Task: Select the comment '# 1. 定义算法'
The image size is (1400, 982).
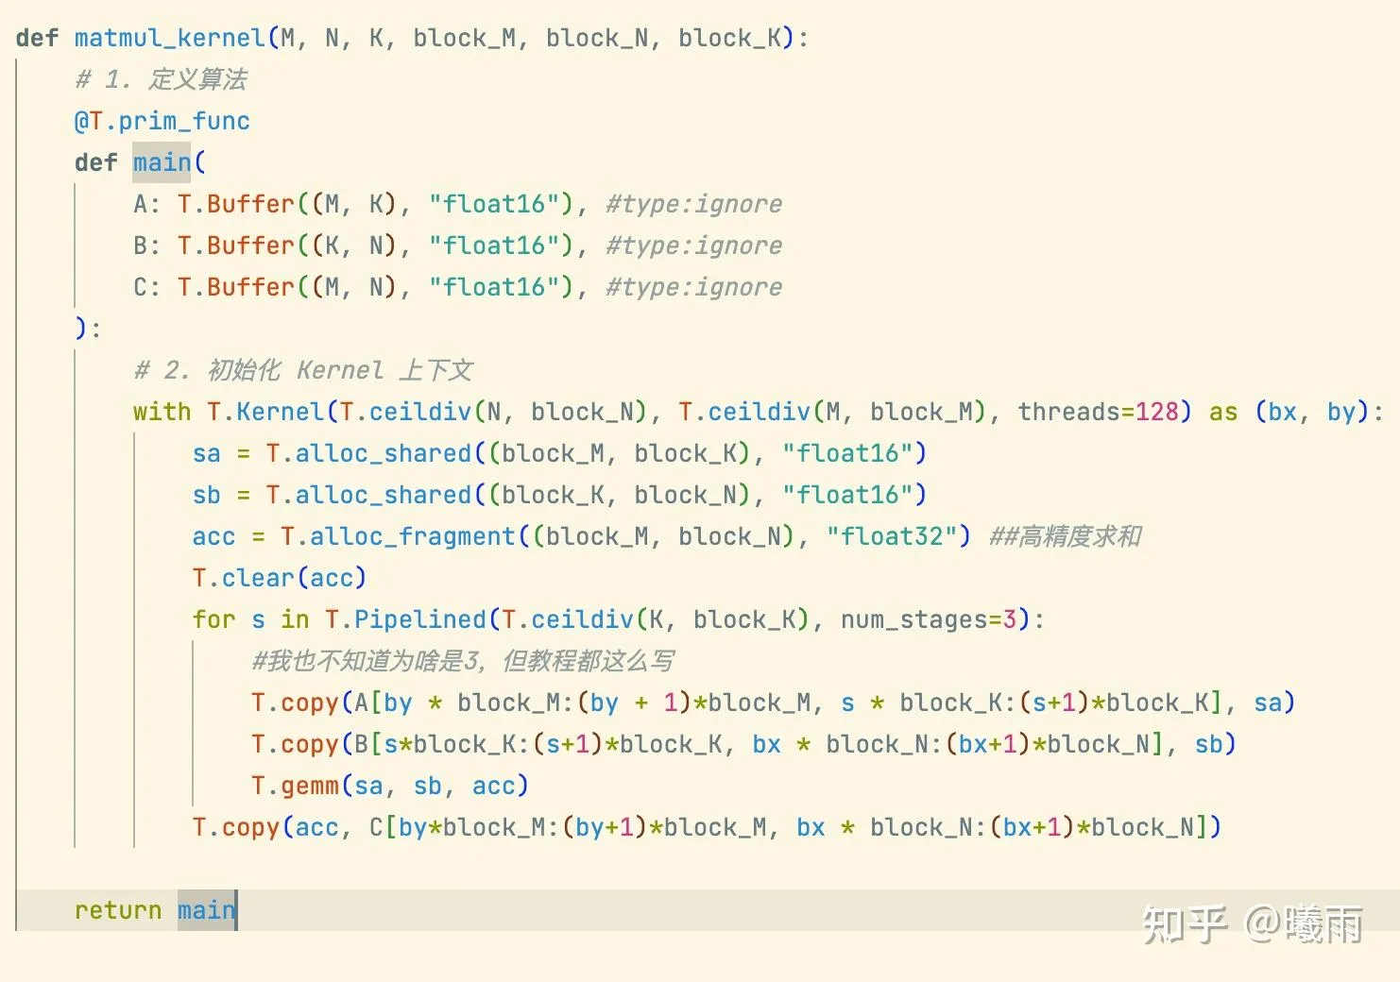Action: click(161, 79)
